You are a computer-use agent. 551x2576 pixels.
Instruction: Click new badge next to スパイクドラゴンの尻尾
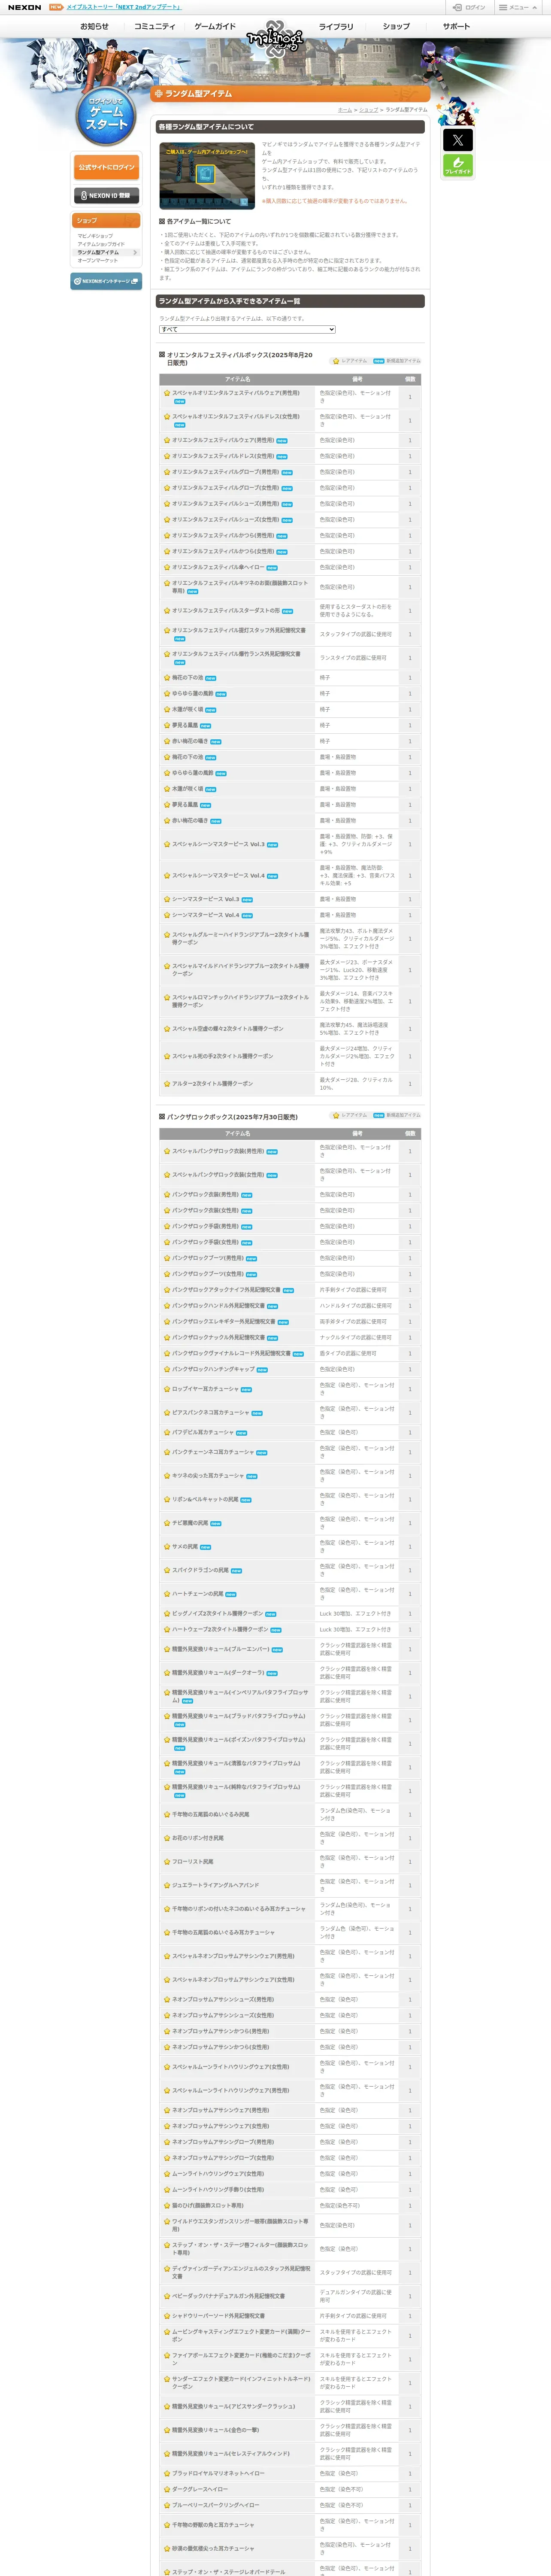click(236, 1571)
